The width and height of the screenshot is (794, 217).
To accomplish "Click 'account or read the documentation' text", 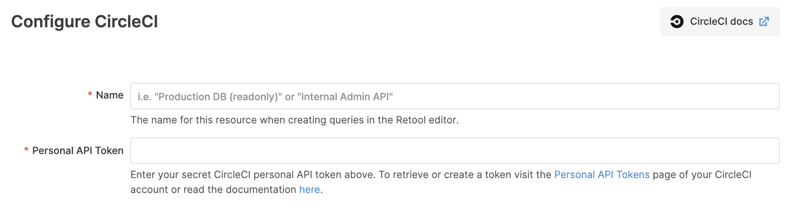I will (213, 190).
